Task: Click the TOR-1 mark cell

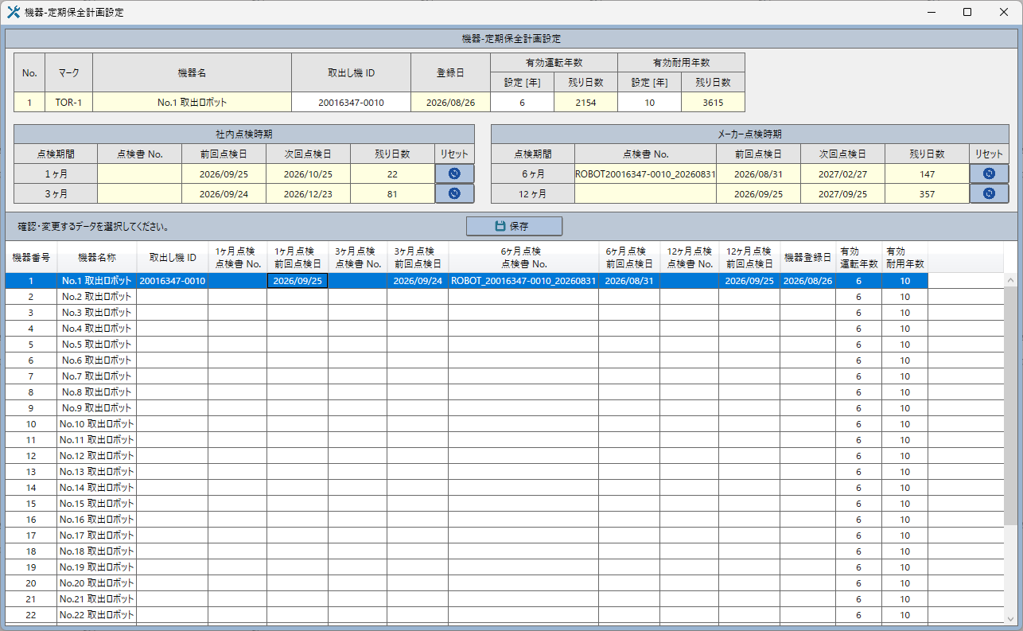Action: pyautogui.click(x=68, y=102)
